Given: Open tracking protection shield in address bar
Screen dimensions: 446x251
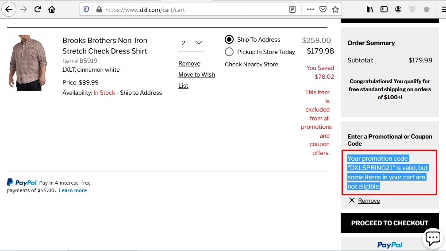Looking at the screenshot, I should [x=86, y=10].
